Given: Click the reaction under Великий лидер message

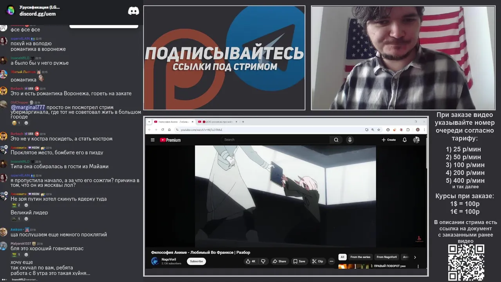Looking at the screenshot, I should point(16,219).
